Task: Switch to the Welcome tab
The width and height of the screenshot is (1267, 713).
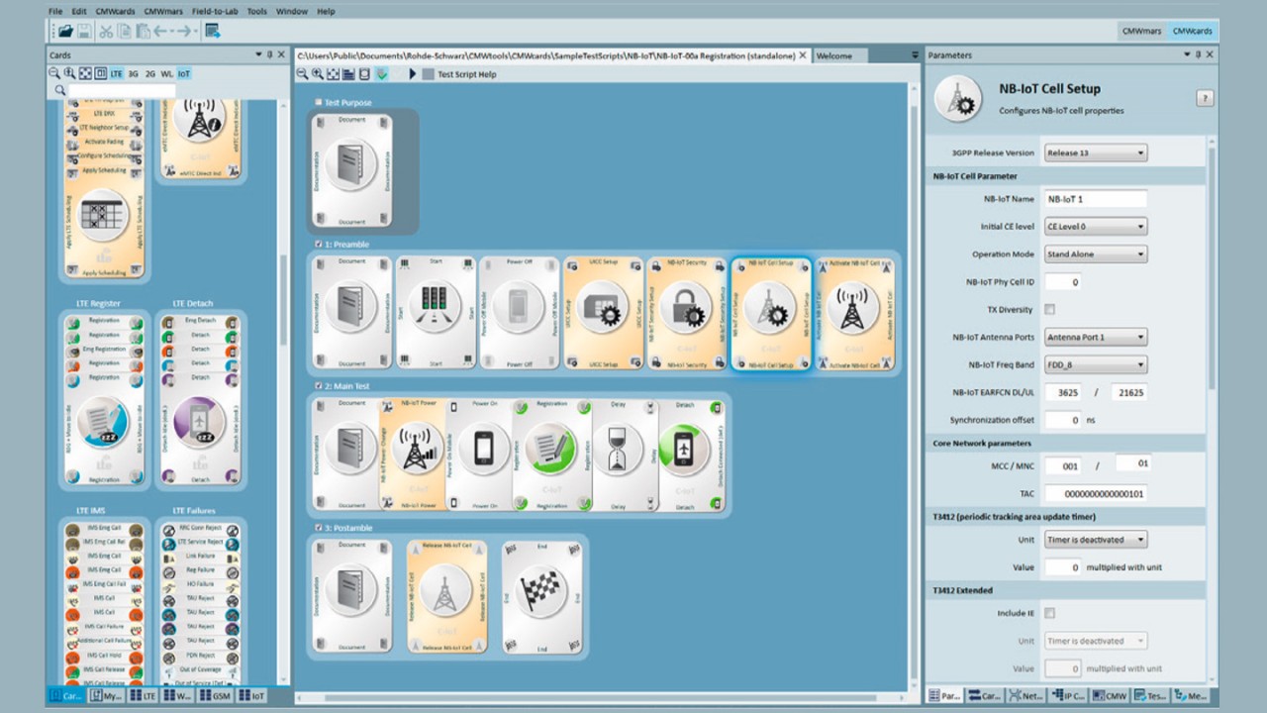Action: click(833, 55)
